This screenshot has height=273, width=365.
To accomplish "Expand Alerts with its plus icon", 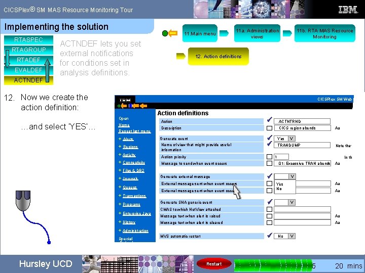I will coord(120,139).
